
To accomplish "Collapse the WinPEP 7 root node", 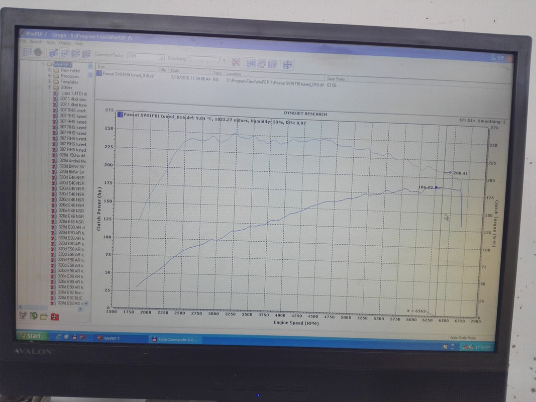I will [43, 64].
